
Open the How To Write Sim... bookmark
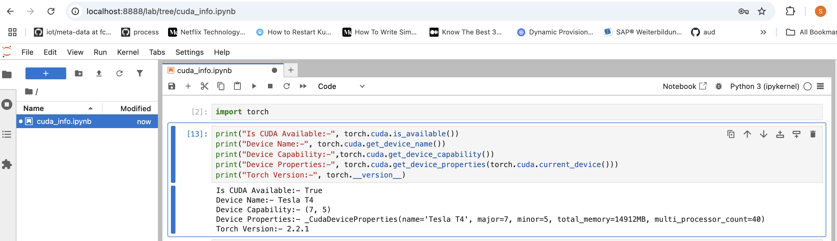tap(379, 32)
